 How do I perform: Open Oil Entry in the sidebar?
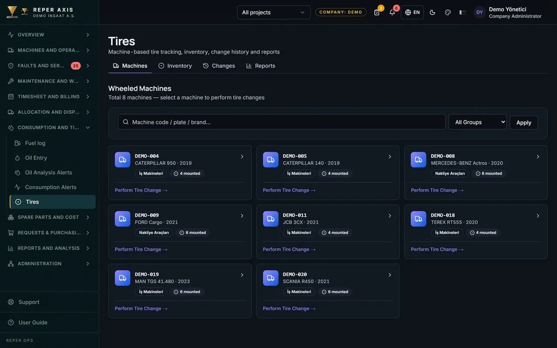(x=52, y=158)
